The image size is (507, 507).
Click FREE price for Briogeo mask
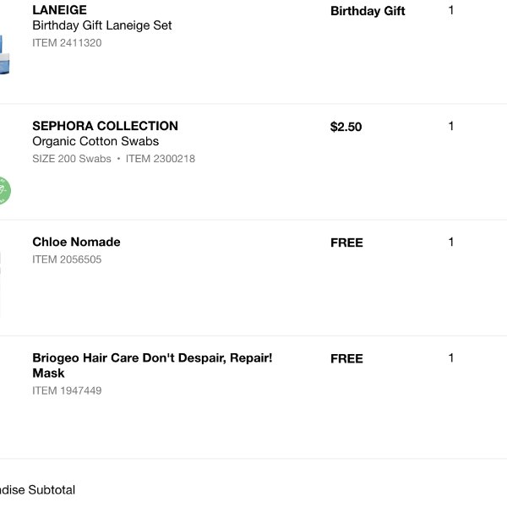(x=346, y=359)
